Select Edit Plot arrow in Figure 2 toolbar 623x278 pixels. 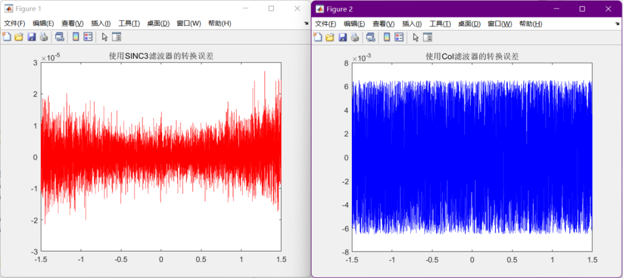(x=415, y=37)
